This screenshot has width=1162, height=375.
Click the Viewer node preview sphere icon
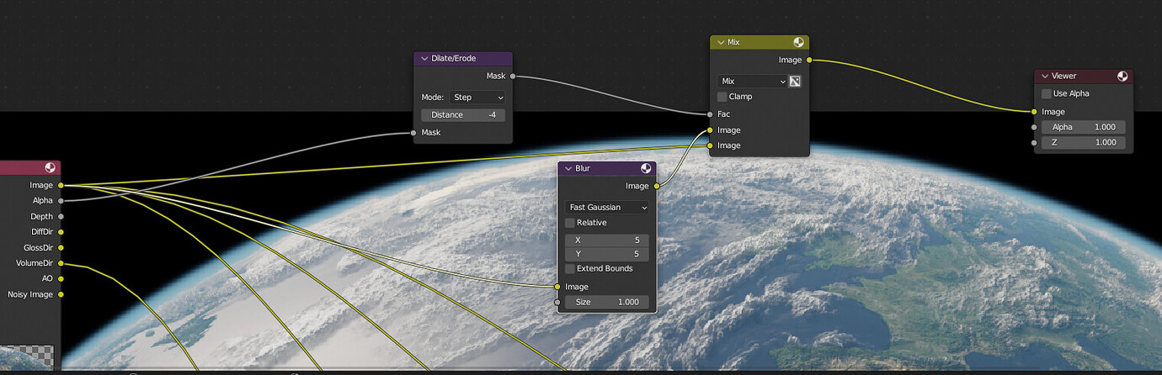coord(1122,77)
